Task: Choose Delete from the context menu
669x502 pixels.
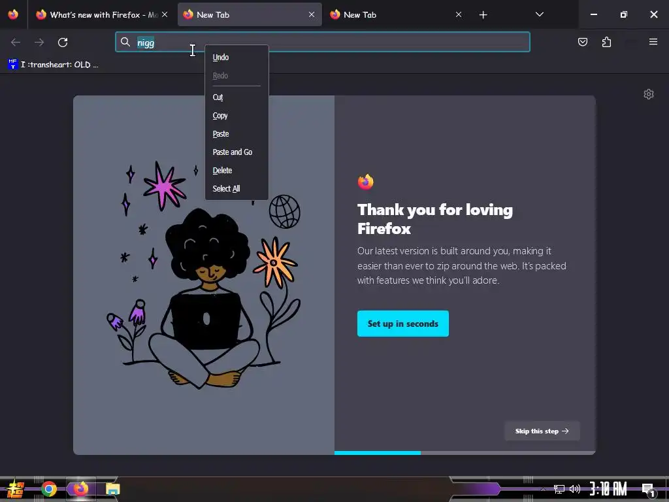Action: (x=237, y=171)
